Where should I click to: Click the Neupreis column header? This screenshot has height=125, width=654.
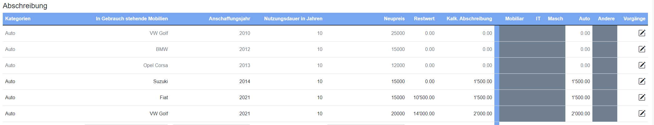tap(394, 19)
